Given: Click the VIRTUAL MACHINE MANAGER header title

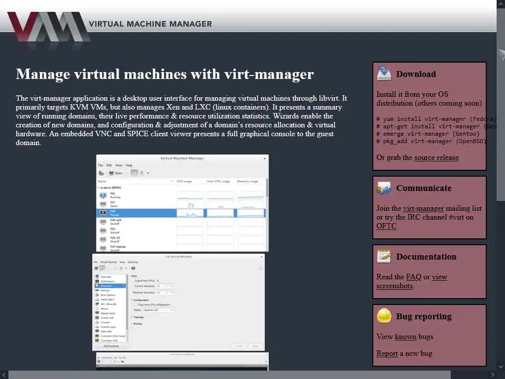Looking at the screenshot, I should 150,24.
